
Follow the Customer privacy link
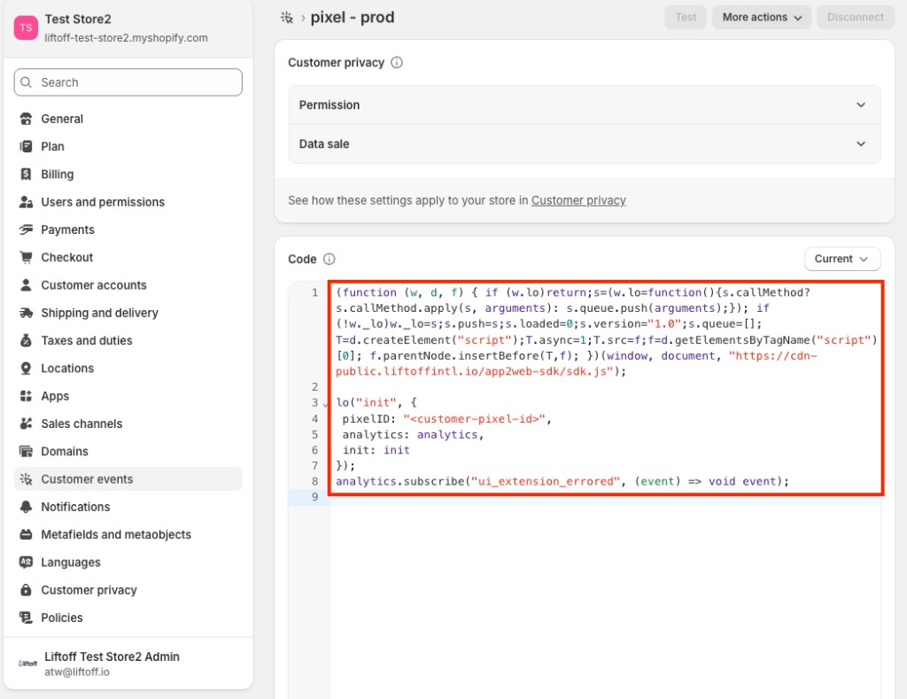pyautogui.click(x=578, y=200)
